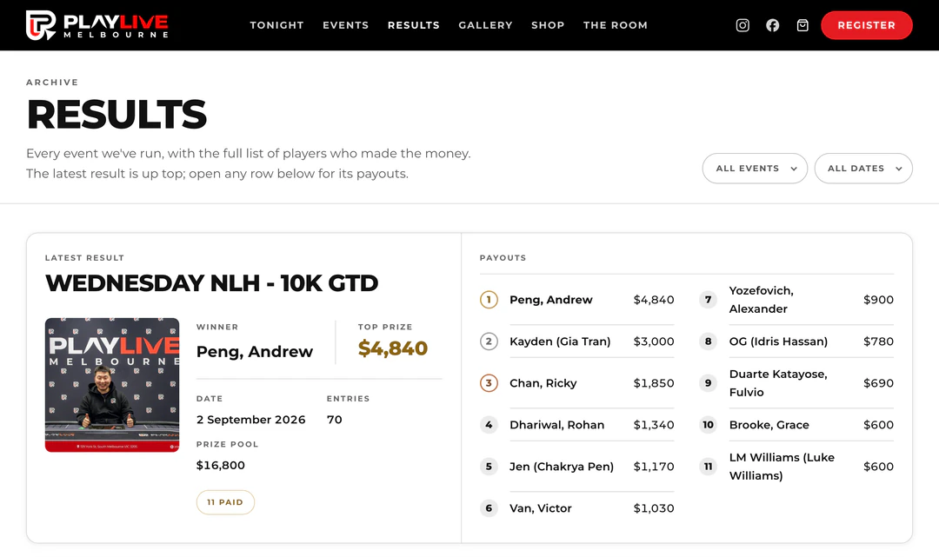The width and height of the screenshot is (939, 557).
Task: Click the Wednesday NLH - 10K GTD heading
Action: pyautogui.click(x=212, y=283)
